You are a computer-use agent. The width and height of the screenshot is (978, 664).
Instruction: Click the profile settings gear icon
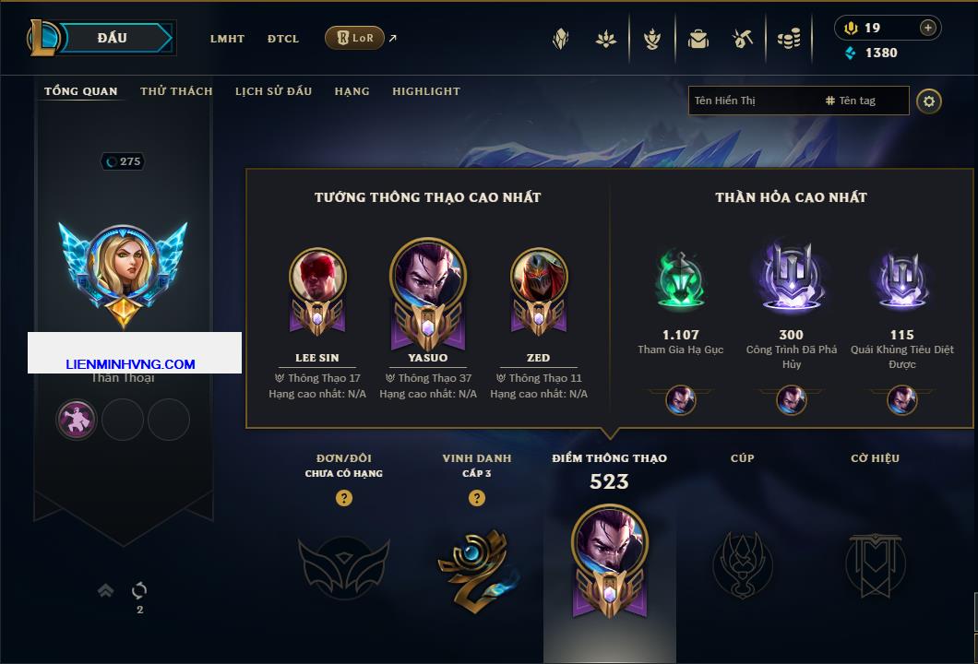tap(929, 101)
